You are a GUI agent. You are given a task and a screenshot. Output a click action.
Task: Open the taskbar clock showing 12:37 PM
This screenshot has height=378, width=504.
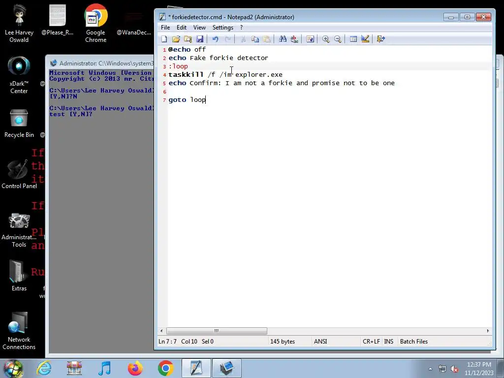click(x=479, y=369)
